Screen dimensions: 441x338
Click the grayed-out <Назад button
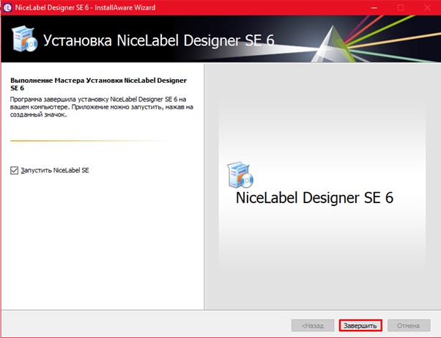pyautogui.click(x=313, y=326)
